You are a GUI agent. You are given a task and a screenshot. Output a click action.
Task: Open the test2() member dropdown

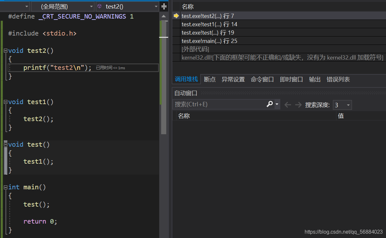tap(127, 6)
